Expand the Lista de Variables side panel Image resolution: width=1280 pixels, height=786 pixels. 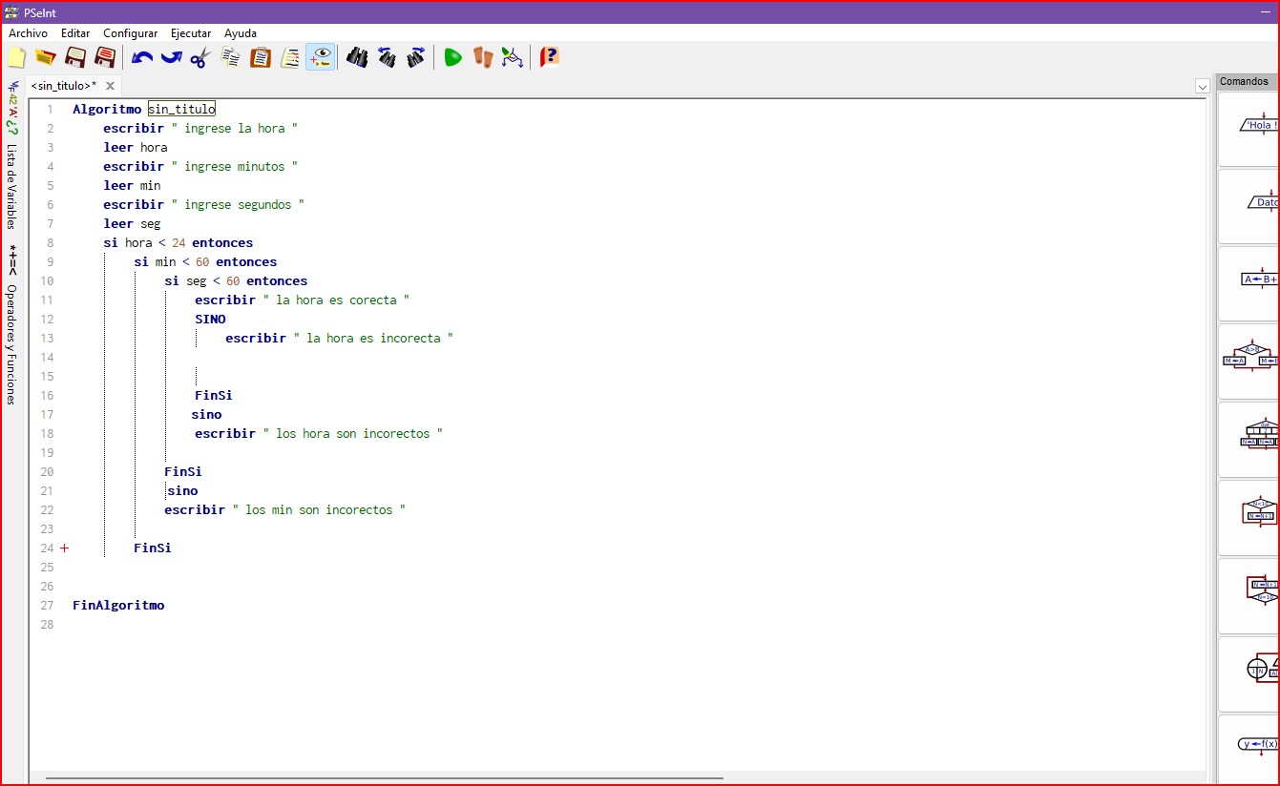tap(11, 186)
